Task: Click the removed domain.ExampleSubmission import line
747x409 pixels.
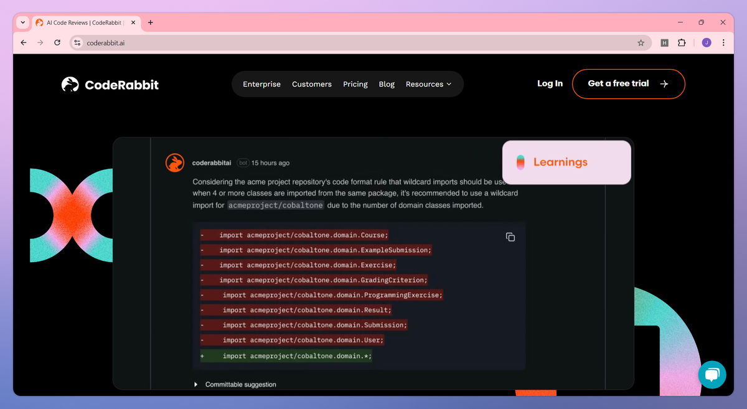Action: tap(316, 250)
